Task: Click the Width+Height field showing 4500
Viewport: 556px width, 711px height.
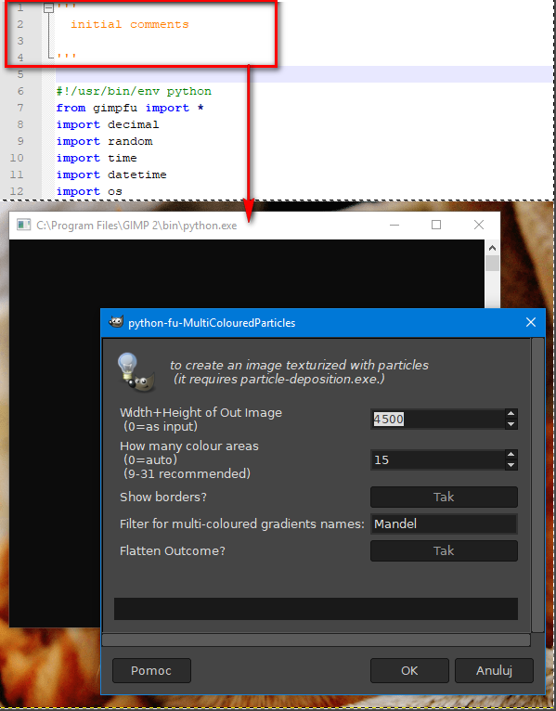Action: [x=437, y=419]
